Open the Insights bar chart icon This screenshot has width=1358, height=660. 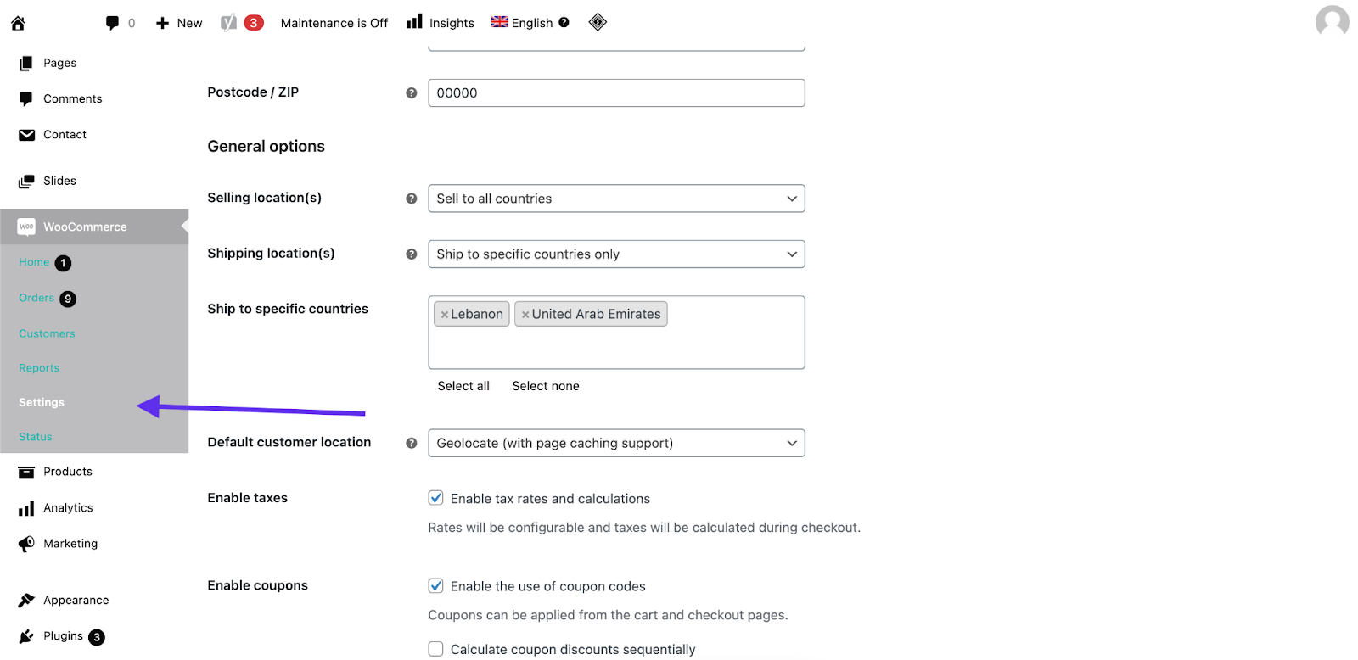coord(414,22)
